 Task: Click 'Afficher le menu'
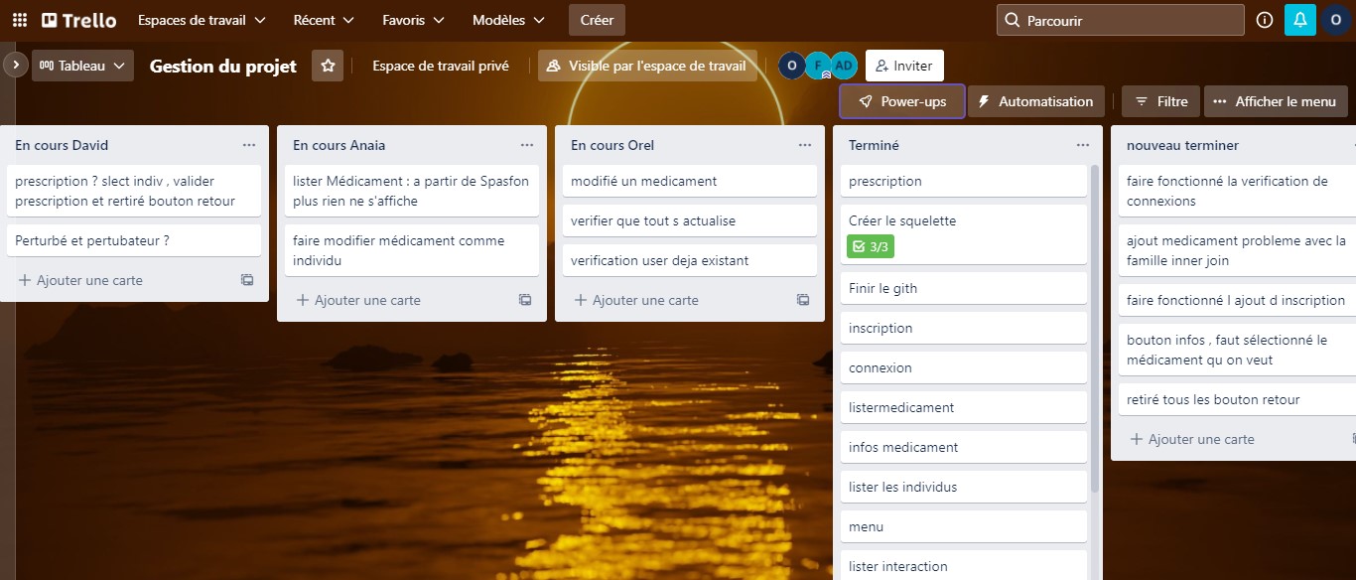(x=1276, y=101)
